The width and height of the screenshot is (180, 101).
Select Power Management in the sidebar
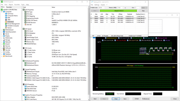(x=13, y=24)
